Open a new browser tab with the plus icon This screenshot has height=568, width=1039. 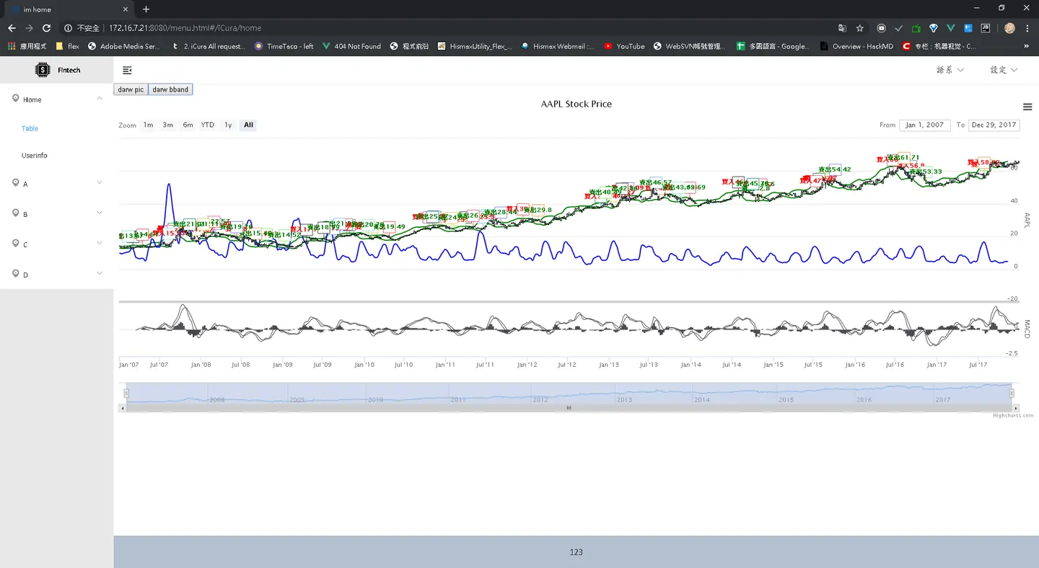[146, 9]
